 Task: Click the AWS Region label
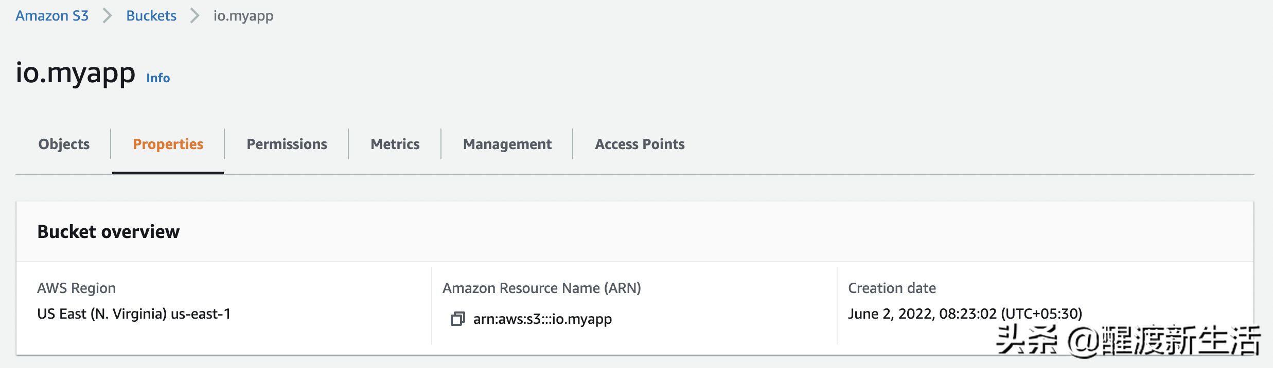pyautogui.click(x=76, y=288)
